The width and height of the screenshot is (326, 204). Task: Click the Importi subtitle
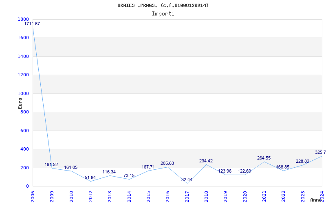coord(163,14)
